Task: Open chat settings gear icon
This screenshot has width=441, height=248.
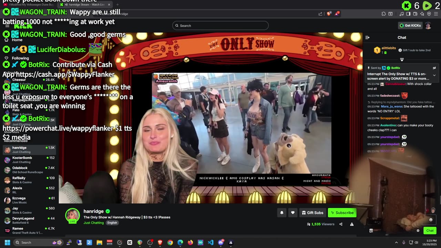Action: click(x=418, y=231)
